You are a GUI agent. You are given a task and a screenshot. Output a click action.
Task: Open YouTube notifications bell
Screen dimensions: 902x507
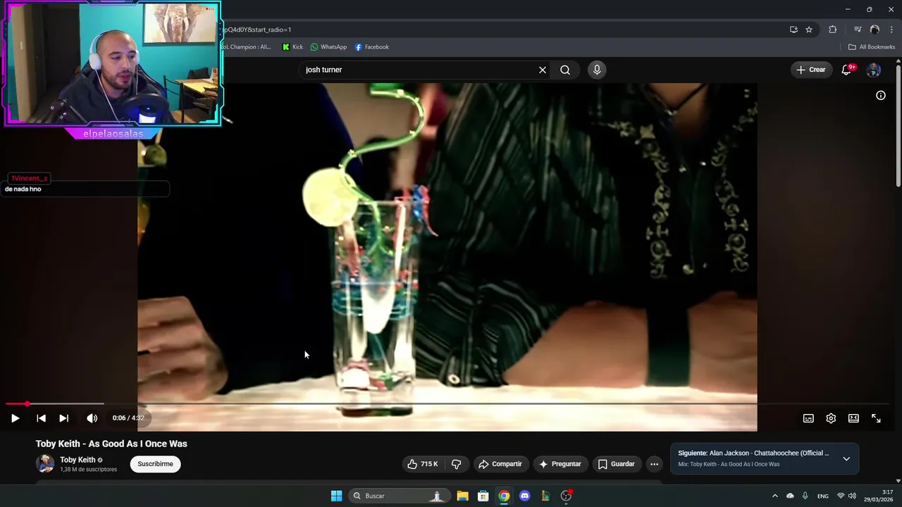(x=847, y=70)
